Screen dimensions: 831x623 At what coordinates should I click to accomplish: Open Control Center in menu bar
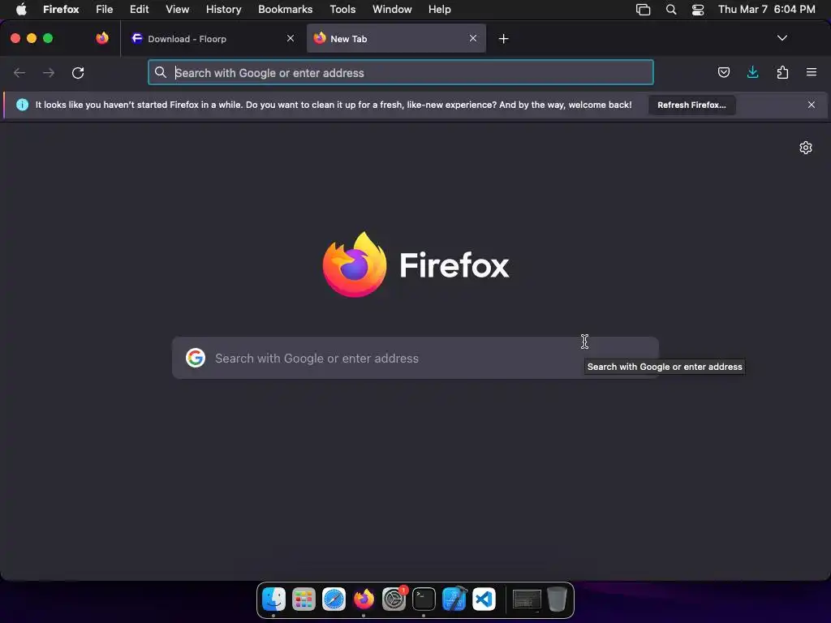pos(698,10)
